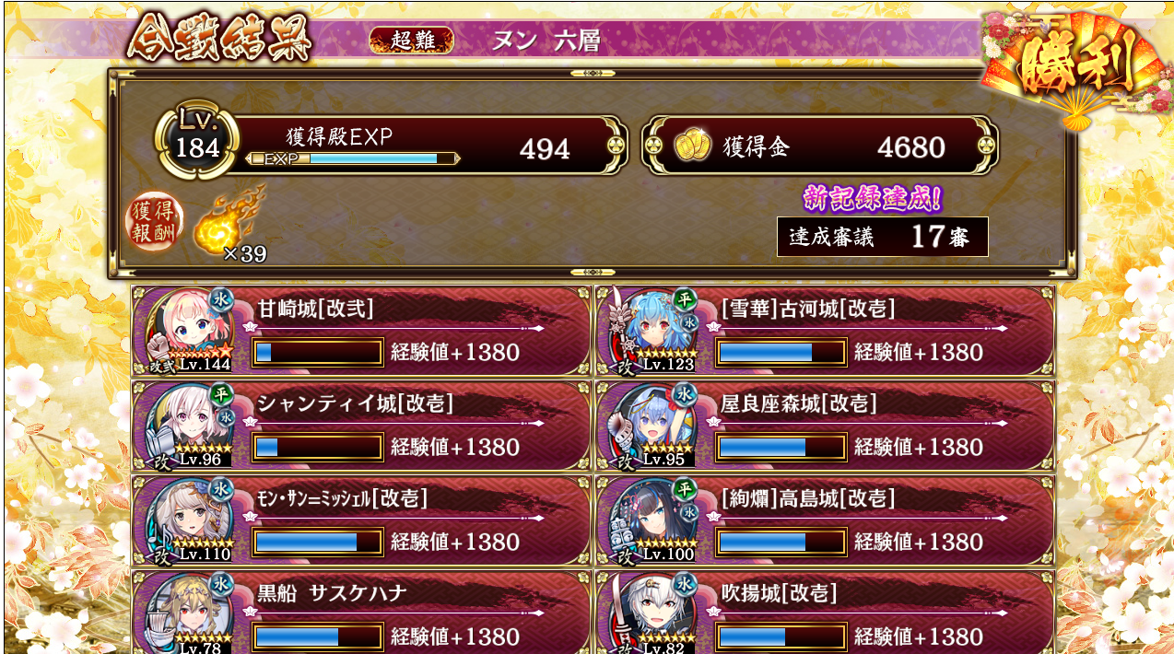Viewport: 1174px width, 654px height.
Task: Click the 平 attribute icon on [絢爛]高島城
Action: (x=684, y=487)
